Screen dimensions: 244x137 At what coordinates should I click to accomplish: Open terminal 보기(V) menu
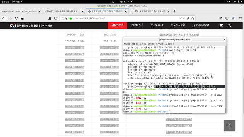tap(143, 44)
